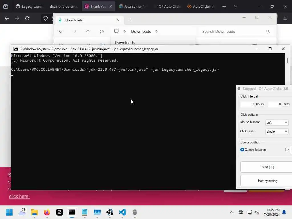The height and width of the screenshot is (219, 292).
Task: Open the tracking protection shield icon
Action: tap(46, 18)
